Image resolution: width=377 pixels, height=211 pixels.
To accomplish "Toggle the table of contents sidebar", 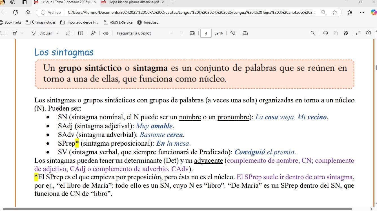I will (3, 33).
